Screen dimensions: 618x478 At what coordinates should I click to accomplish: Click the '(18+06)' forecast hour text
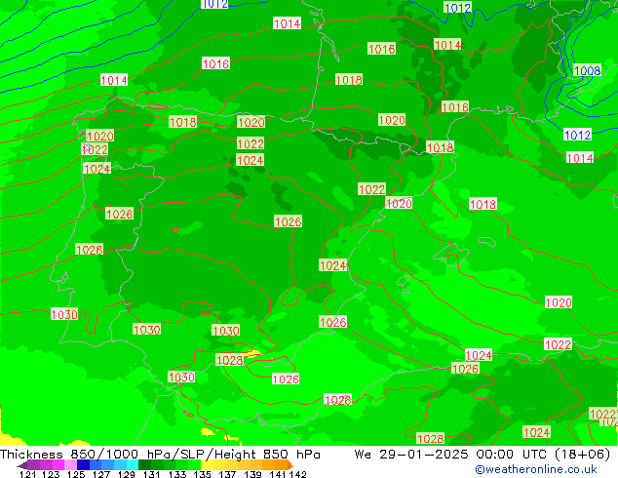(582, 455)
